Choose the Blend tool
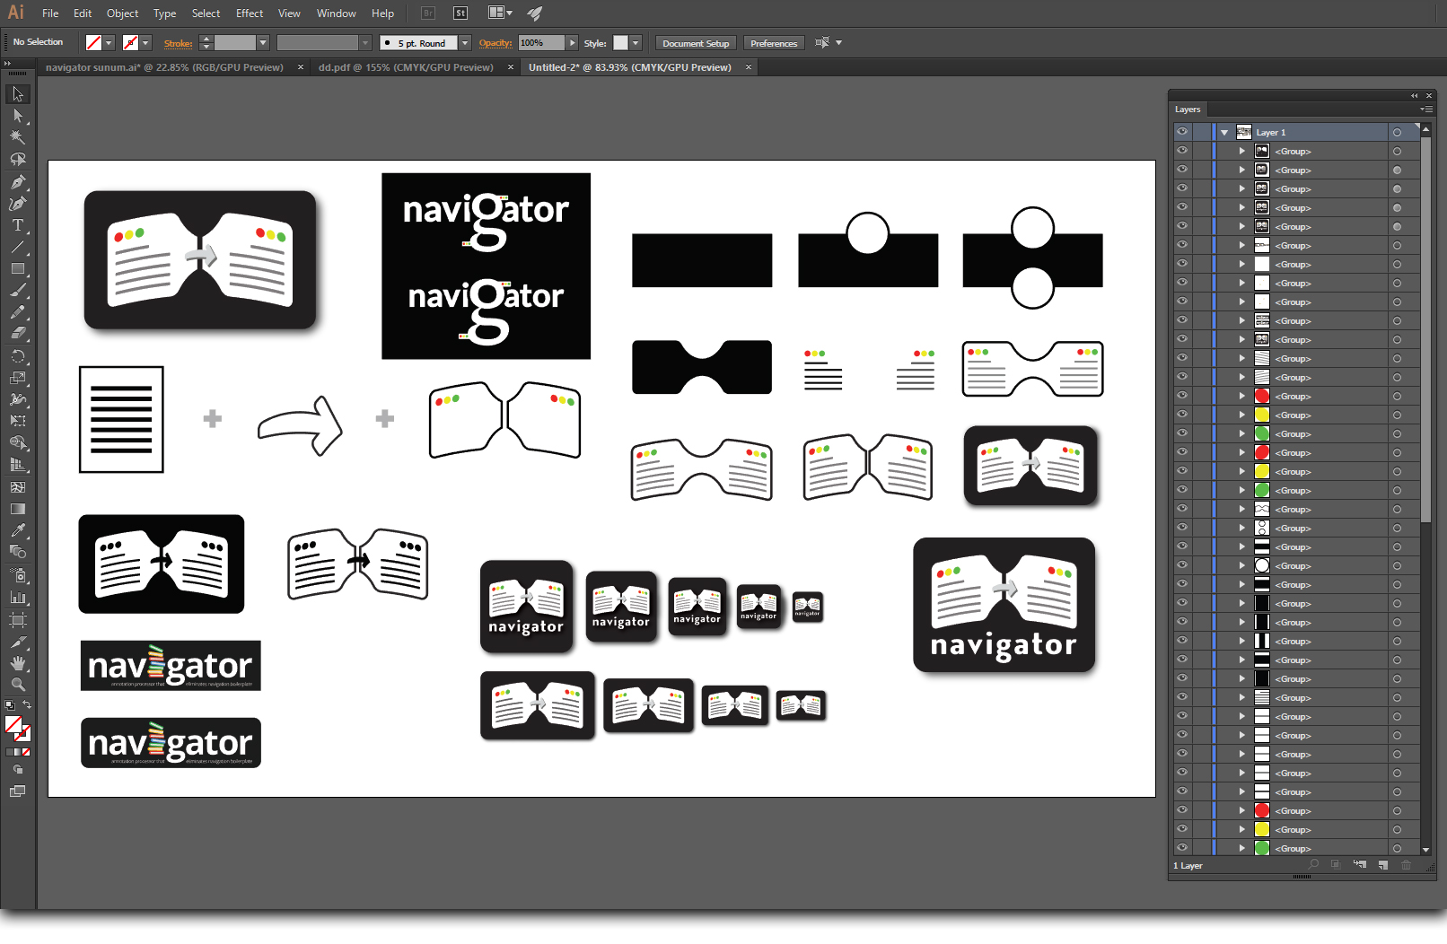The image size is (1447, 944). point(18,552)
